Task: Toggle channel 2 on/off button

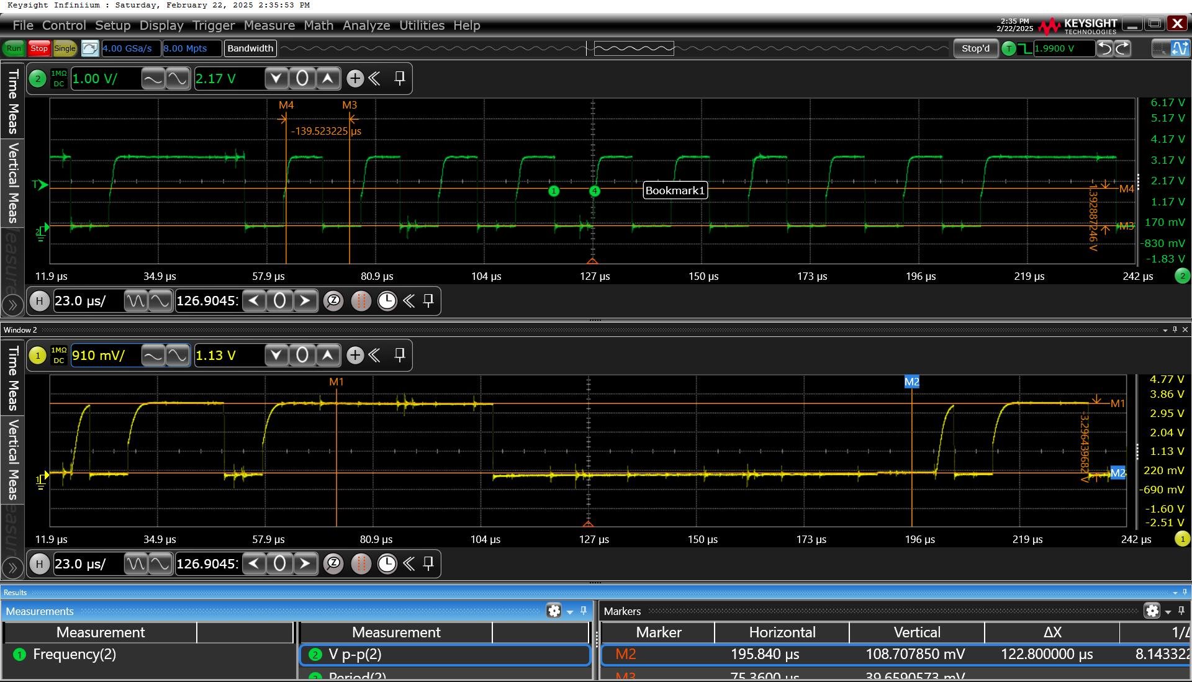Action: 38,78
